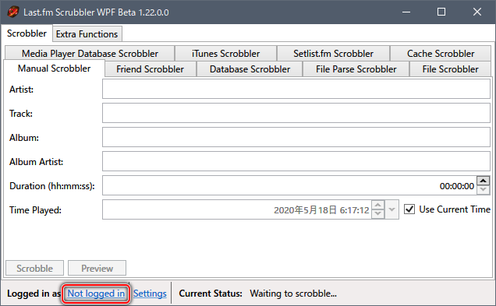Viewport: 496px width, 306px height.
Task: Select the File Scrobbler tab
Action: click(x=451, y=69)
